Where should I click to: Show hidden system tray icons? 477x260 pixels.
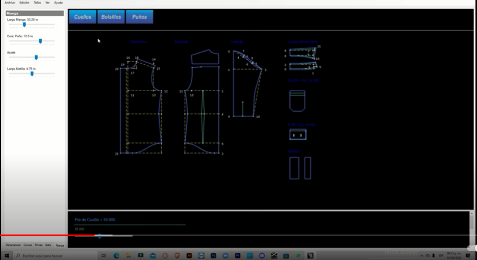point(421,256)
